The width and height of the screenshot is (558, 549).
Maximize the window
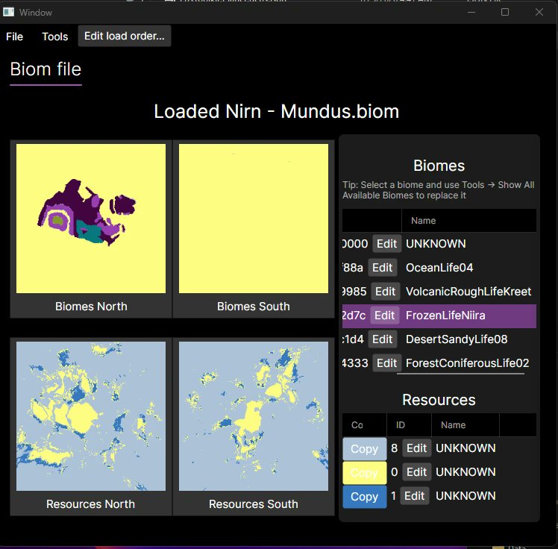pyautogui.click(x=505, y=12)
